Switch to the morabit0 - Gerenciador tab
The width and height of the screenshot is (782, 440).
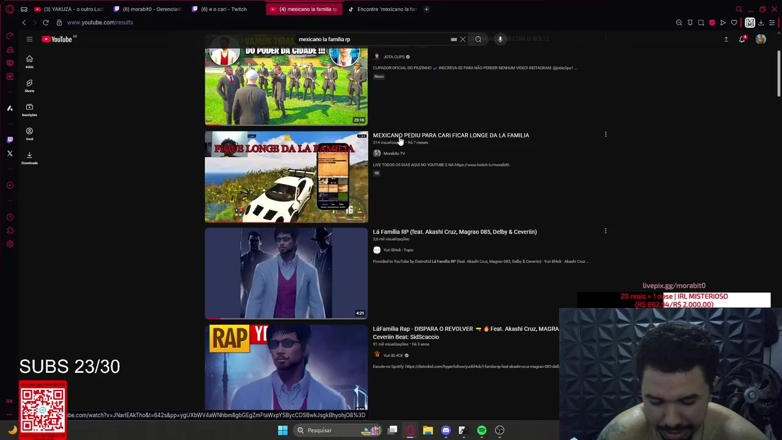[147, 9]
